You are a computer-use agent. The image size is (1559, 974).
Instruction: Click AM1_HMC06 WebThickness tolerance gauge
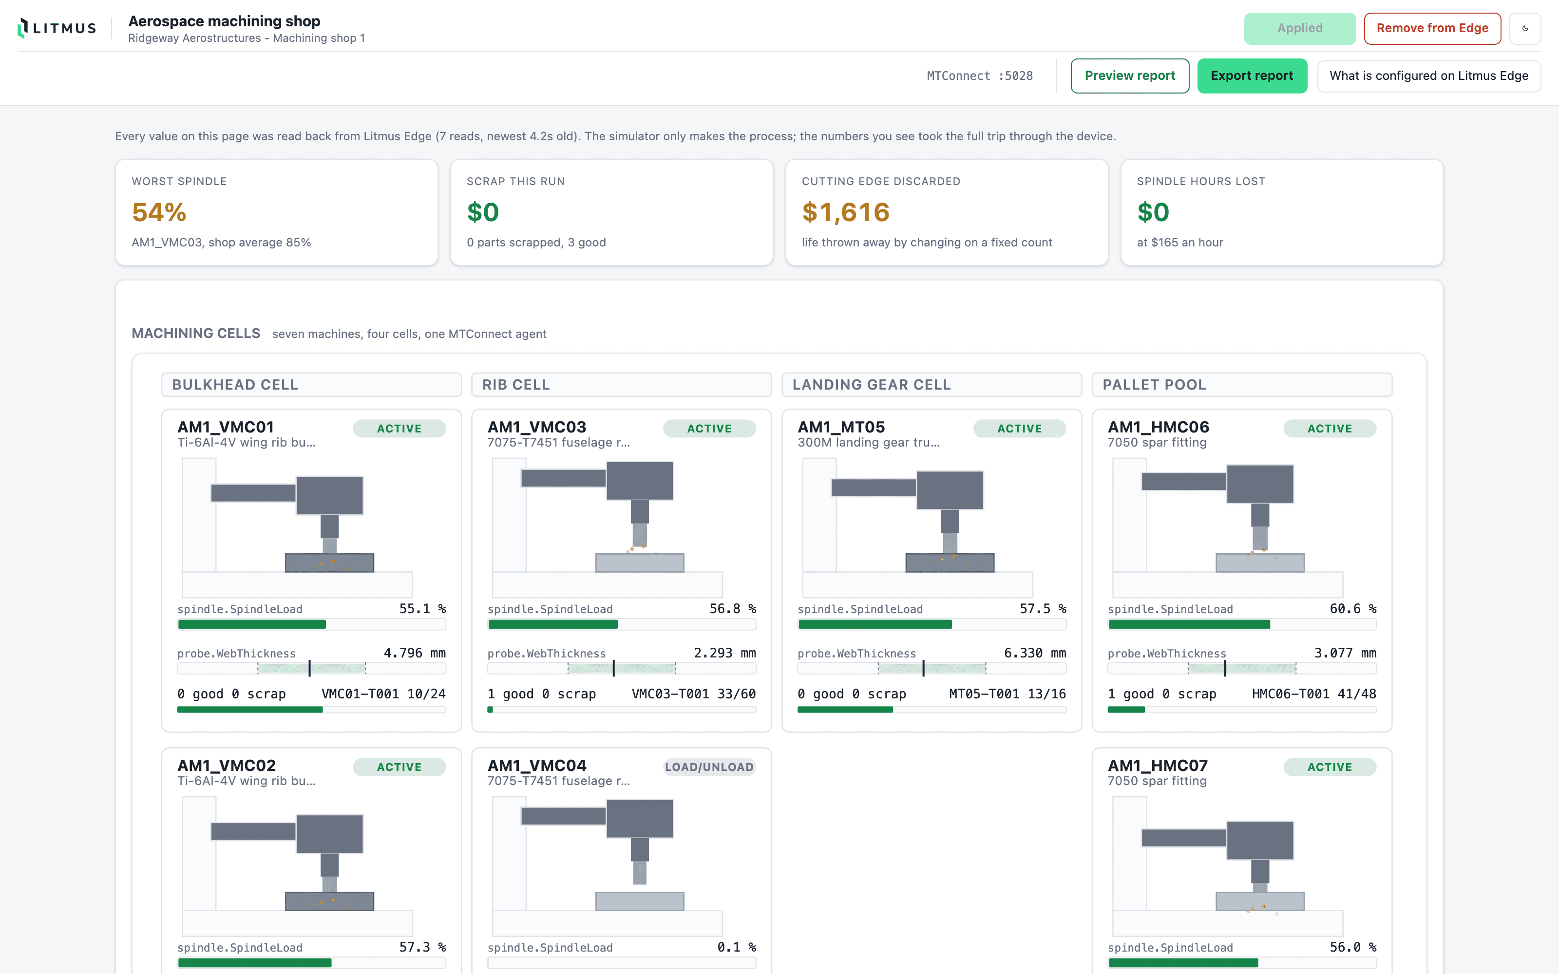pyautogui.click(x=1242, y=669)
